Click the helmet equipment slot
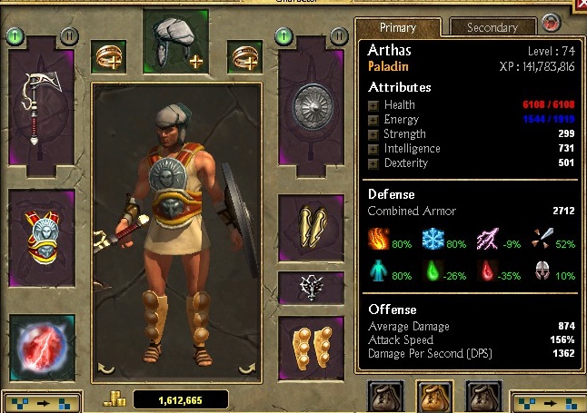The height and width of the screenshot is (413, 587). click(x=175, y=42)
